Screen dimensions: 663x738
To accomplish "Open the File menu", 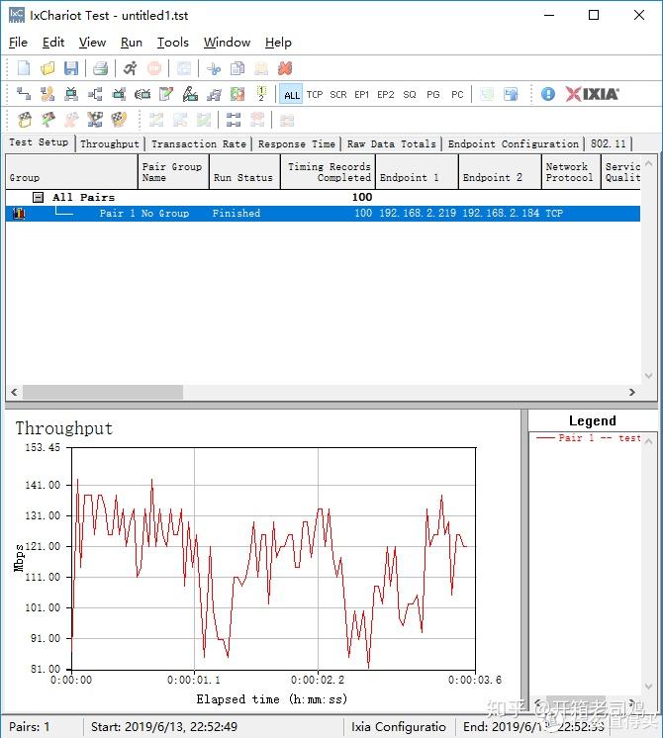I will pos(18,43).
